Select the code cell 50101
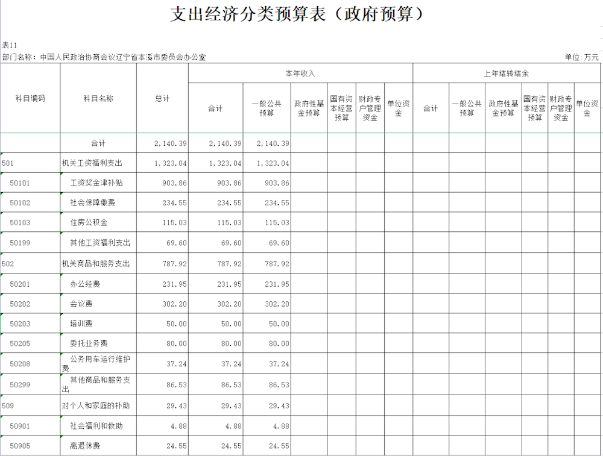Image resolution: width=603 pixels, height=456 pixels. 30,183
